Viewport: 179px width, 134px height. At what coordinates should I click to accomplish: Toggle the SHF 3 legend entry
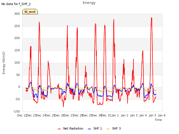click(114, 128)
